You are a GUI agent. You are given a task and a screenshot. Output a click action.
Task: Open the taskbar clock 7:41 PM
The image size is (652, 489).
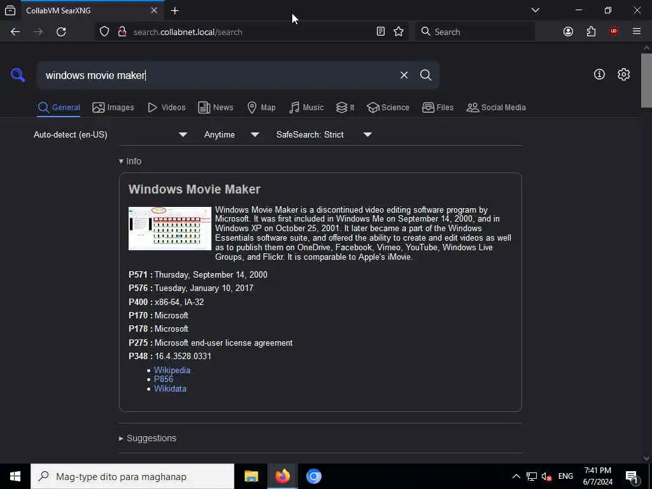pos(597,476)
